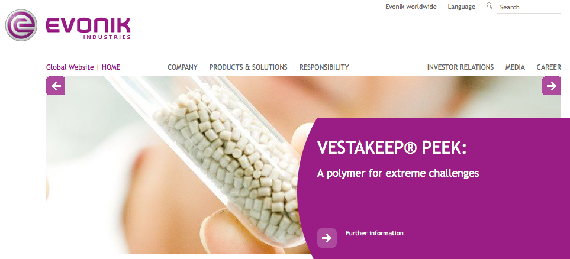Open the Global Website link

click(70, 67)
